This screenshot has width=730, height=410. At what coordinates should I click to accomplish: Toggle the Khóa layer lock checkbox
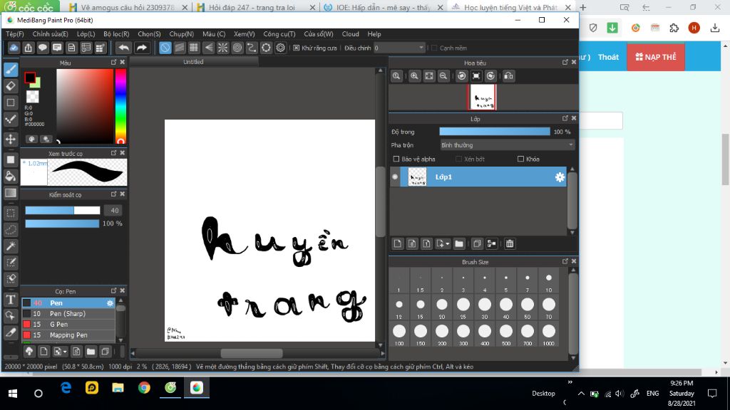tap(520, 159)
